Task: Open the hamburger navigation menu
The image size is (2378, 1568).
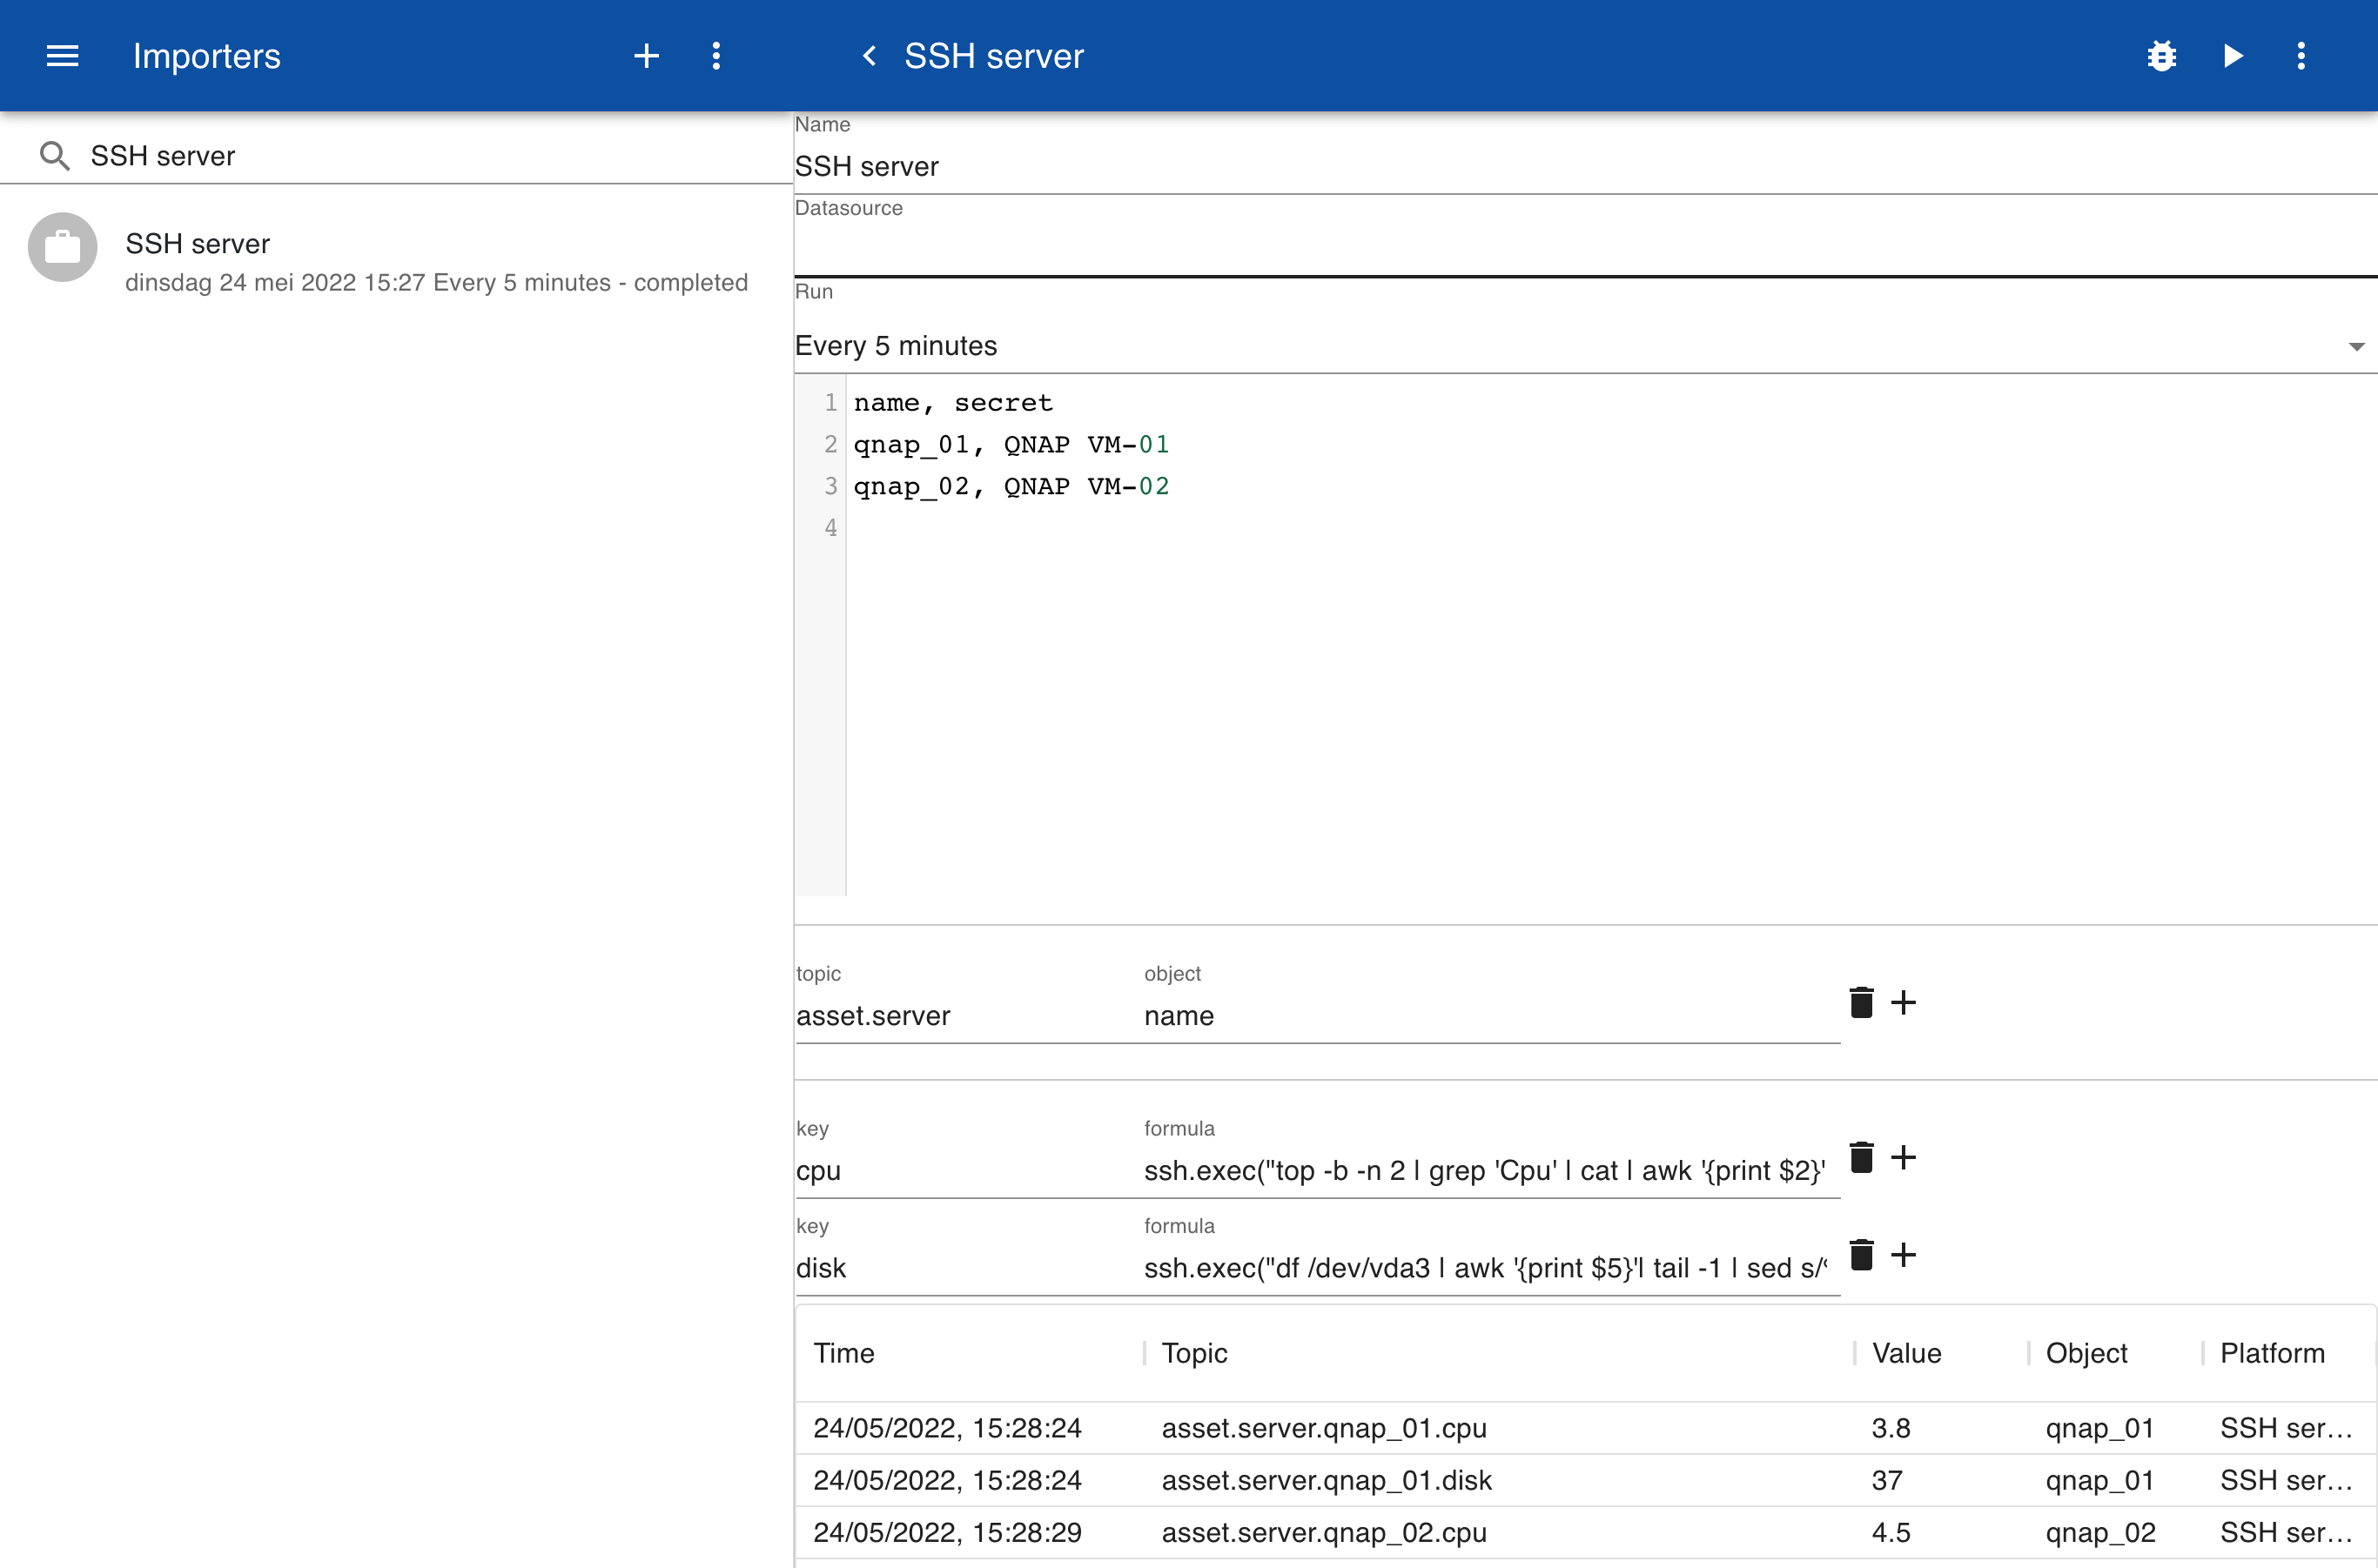Action: coord(62,56)
